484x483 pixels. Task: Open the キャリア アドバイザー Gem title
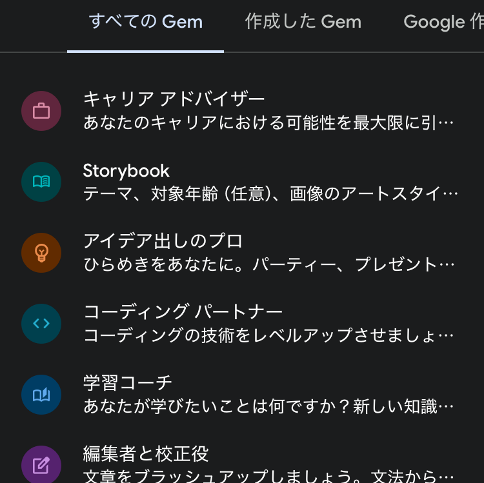click(174, 99)
